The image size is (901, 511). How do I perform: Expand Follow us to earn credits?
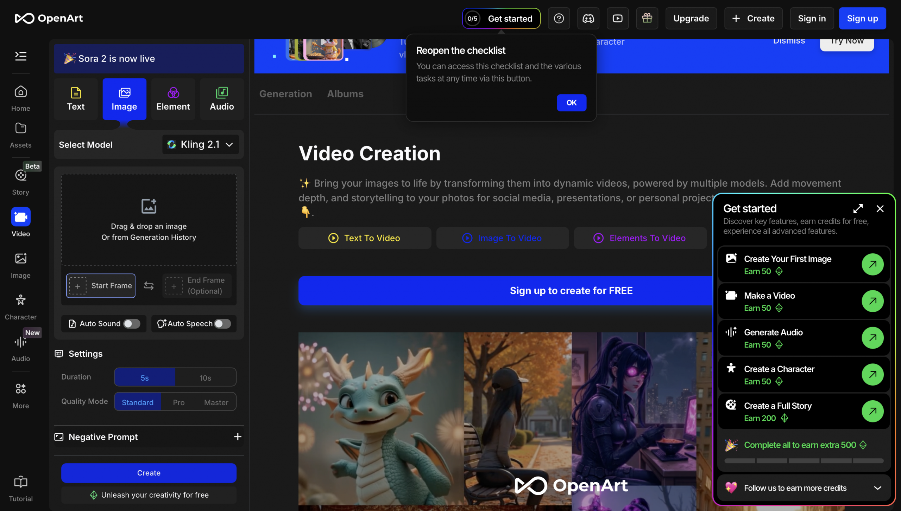tap(877, 488)
